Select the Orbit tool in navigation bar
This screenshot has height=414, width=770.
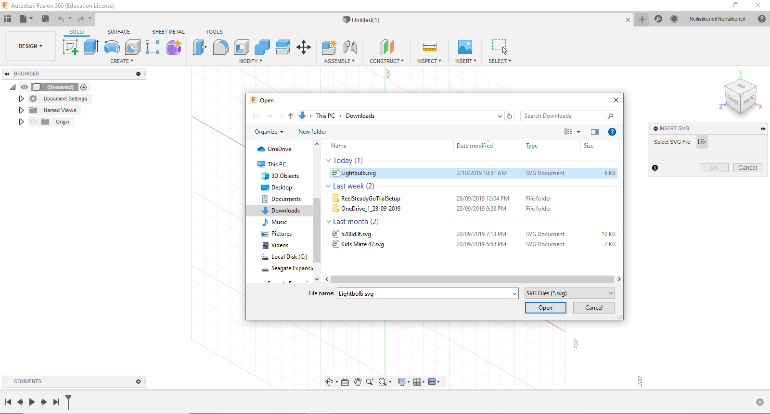click(329, 382)
